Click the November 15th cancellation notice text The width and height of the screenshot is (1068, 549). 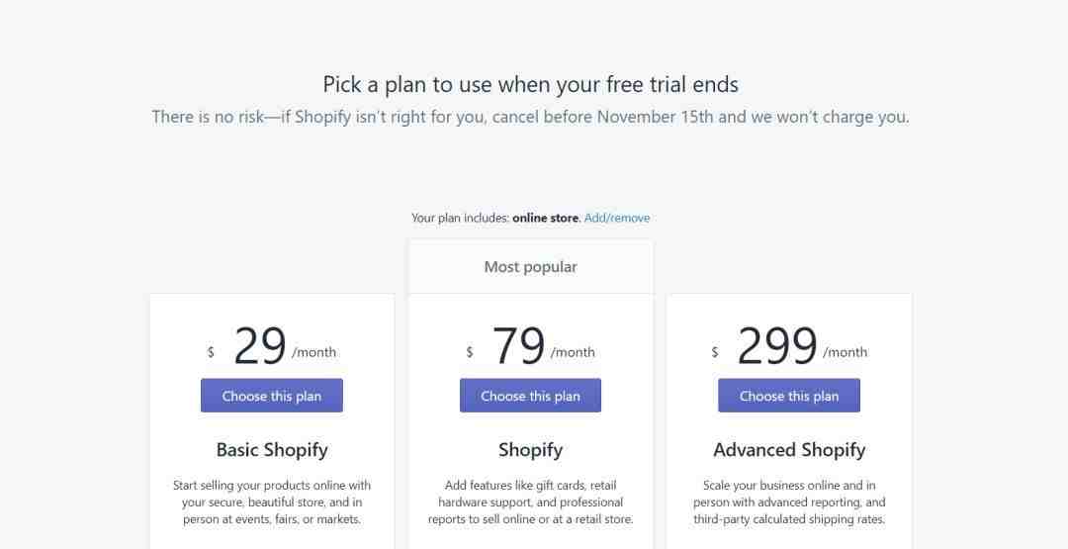(531, 117)
